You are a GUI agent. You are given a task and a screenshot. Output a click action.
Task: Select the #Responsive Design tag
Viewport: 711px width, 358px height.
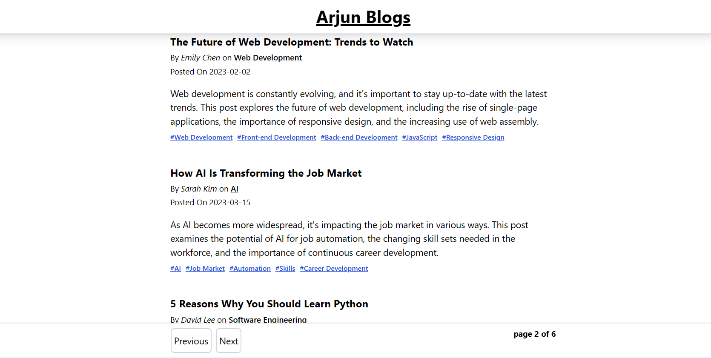coord(473,137)
